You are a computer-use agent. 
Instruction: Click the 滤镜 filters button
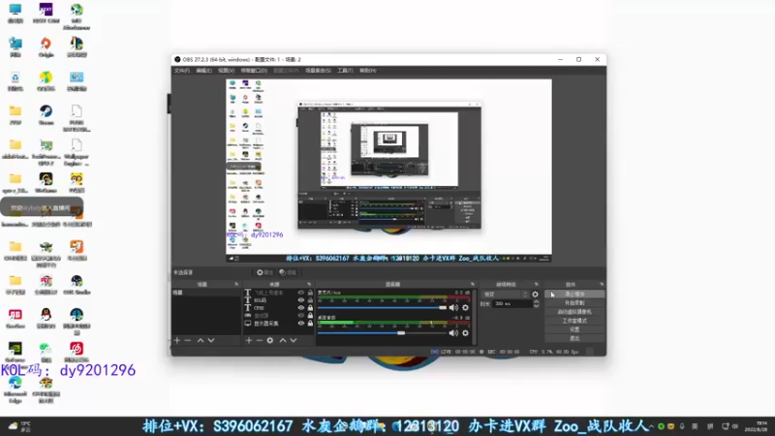tap(287, 272)
